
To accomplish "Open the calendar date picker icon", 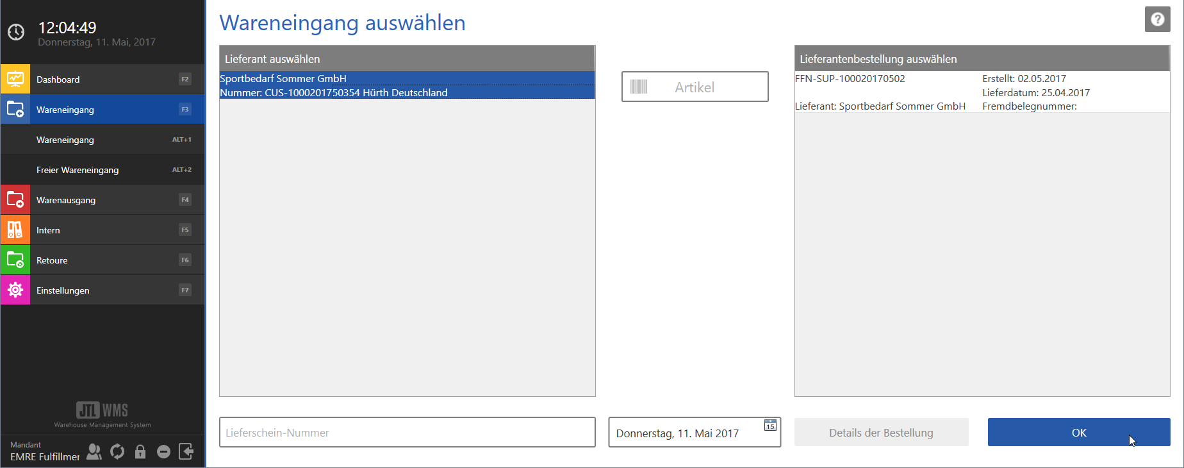I will point(770,425).
